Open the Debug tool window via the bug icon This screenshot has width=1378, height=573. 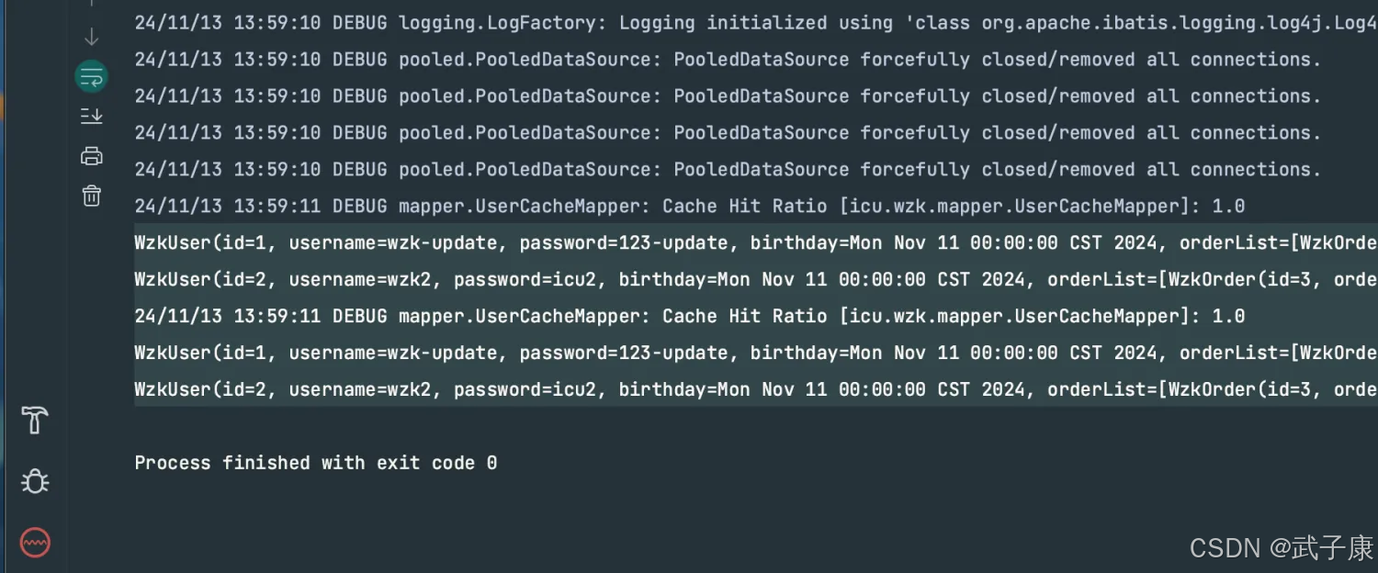35,481
